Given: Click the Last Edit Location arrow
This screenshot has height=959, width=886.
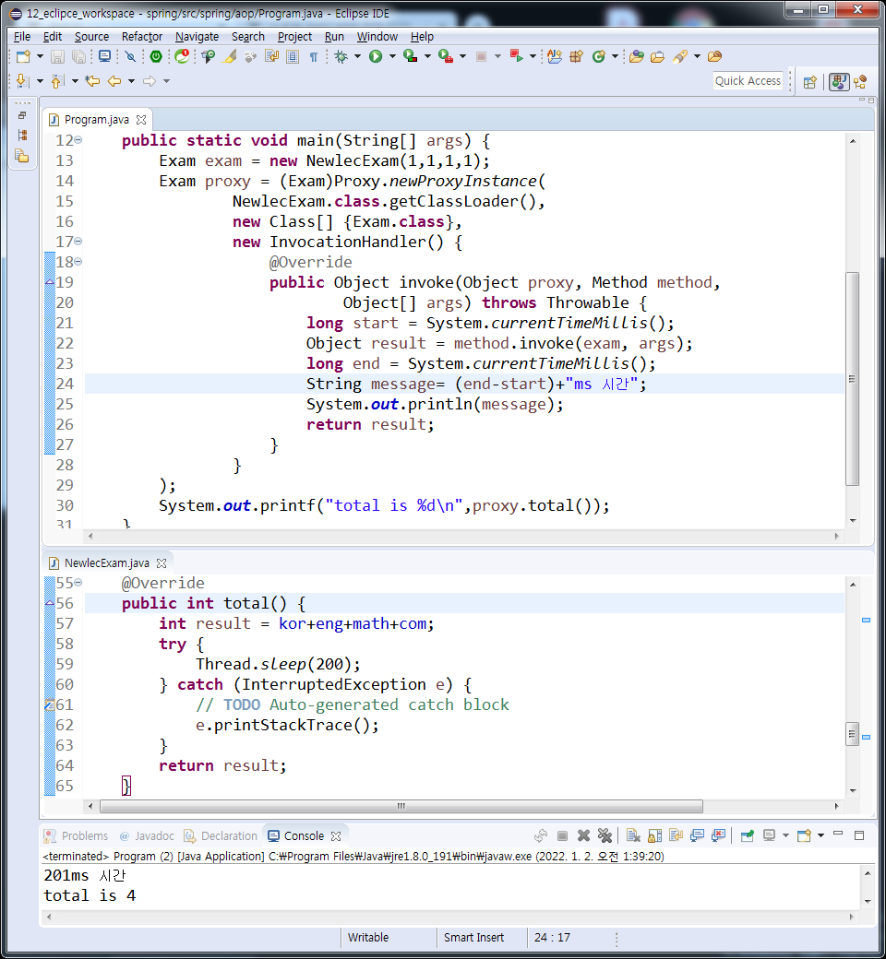Looking at the screenshot, I should pyautogui.click(x=92, y=81).
